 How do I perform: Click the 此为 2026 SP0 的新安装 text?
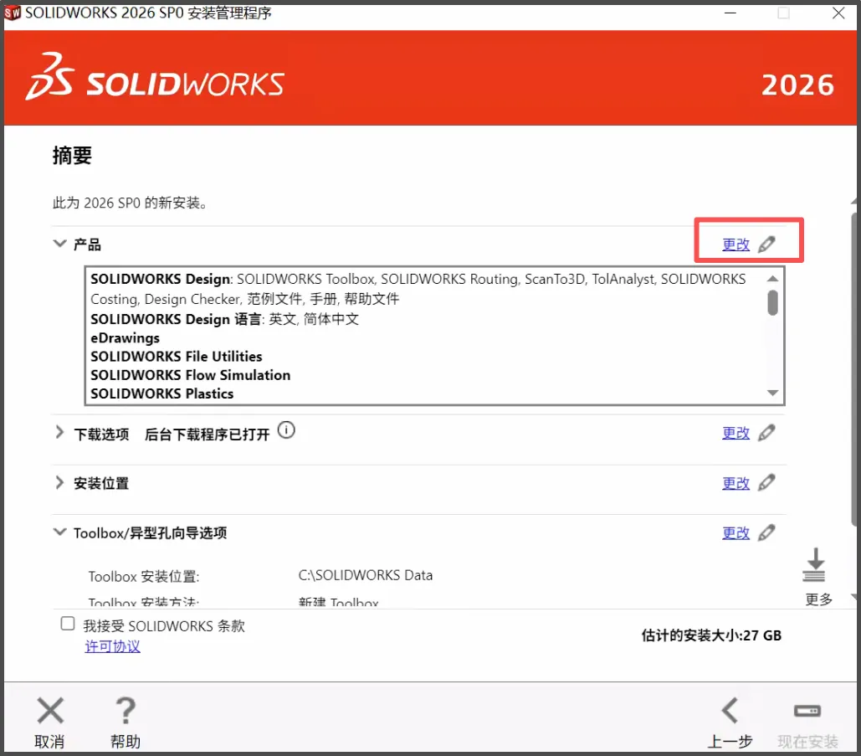pos(131,203)
